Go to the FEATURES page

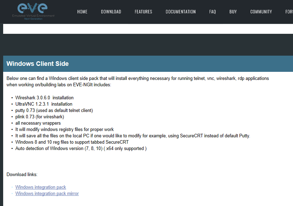tap(143, 12)
